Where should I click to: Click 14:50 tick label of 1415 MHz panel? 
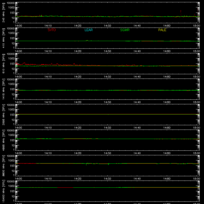[x=167, y=102]
